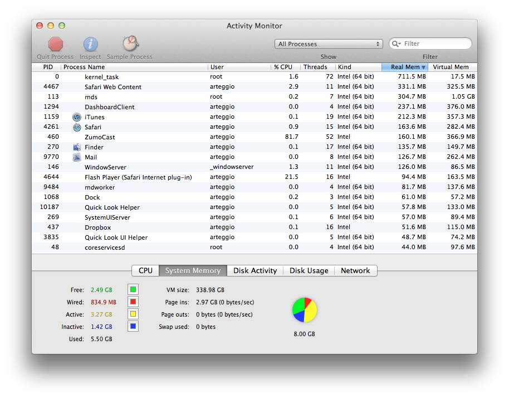Sort by Process Name column header

point(134,67)
